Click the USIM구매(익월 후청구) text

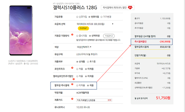click(x=87, y=54)
